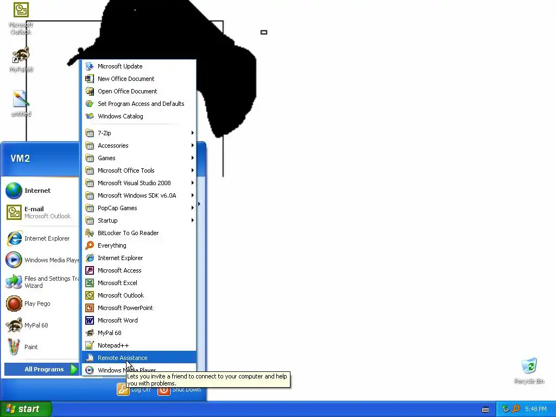Open the Startup folder entry
The image size is (556, 417).
(x=139, y=220)
